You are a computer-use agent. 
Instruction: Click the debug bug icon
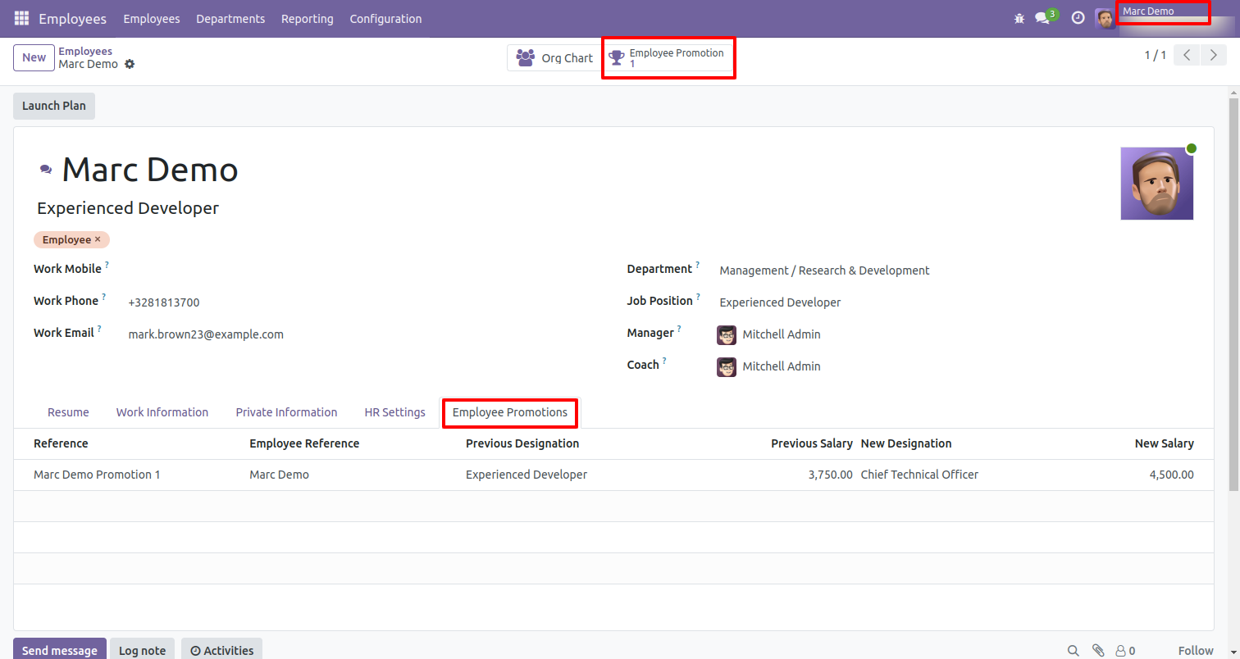(x=1019, y=18)
